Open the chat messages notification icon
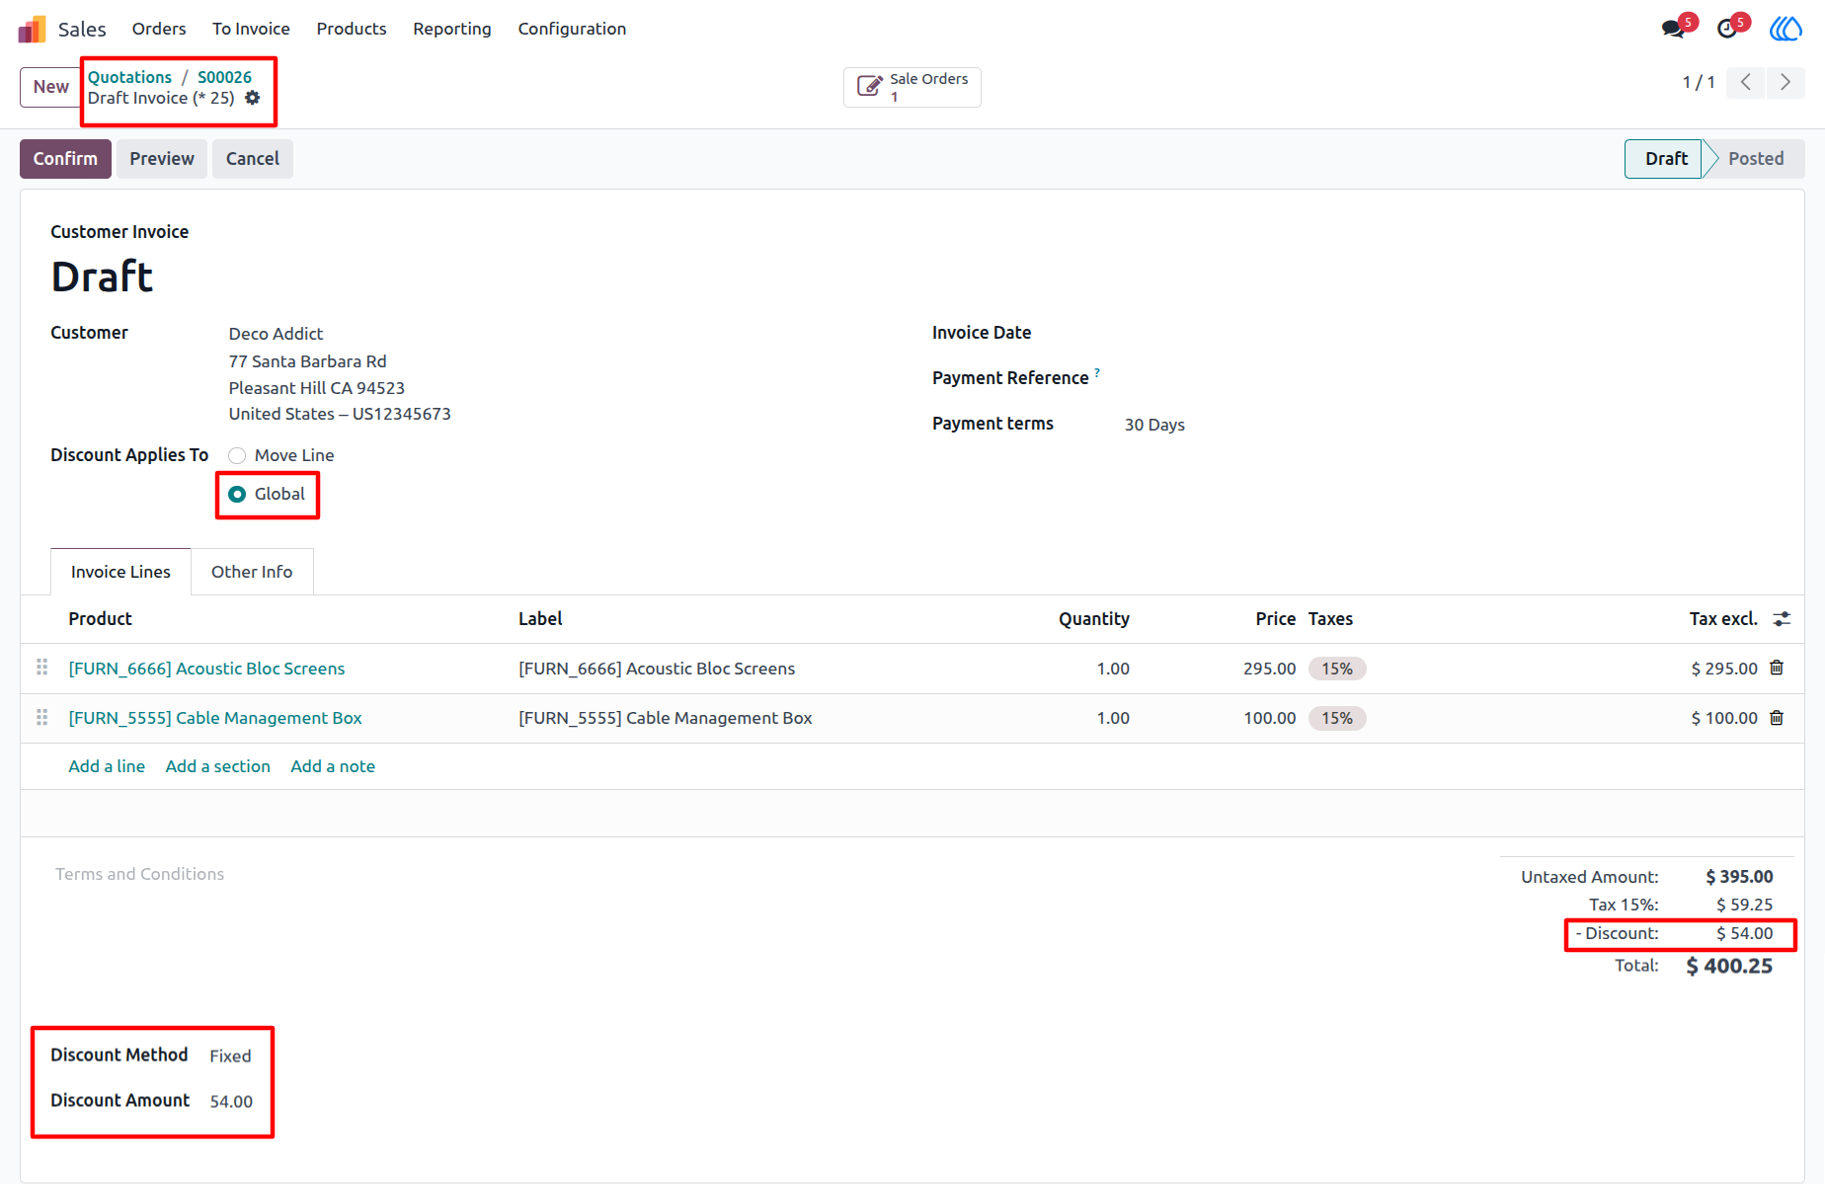The height and width of the screenshot is (1184, 1825). tap(1673, 29)
